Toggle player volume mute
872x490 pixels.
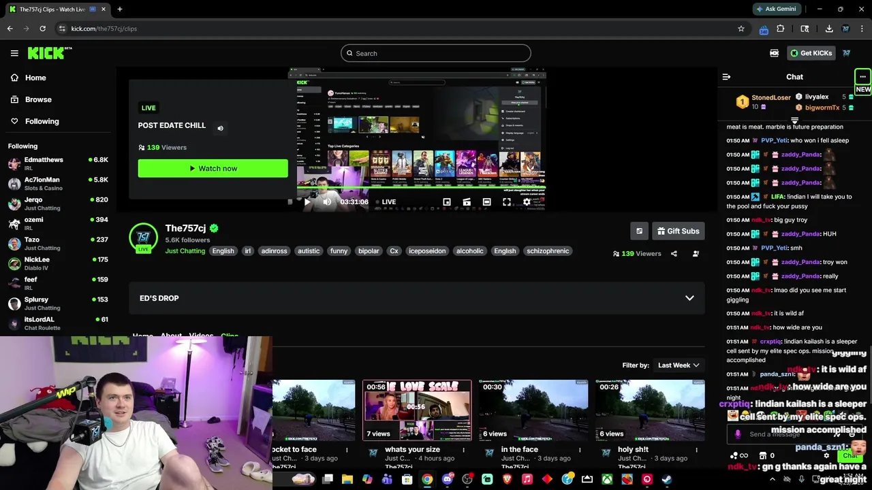(x=327, y=202)
